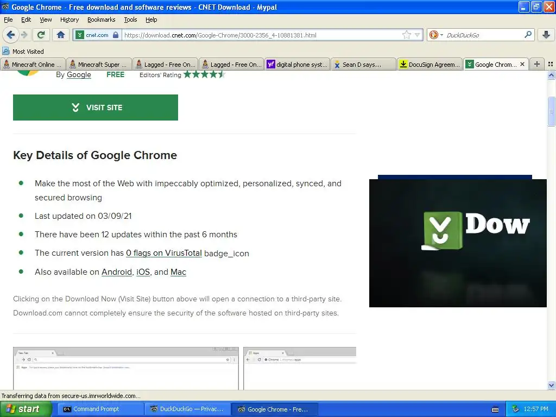Viewport: 556px width, 417px height.
Task: Click the search magnifier icon
Action: tap(528, 34)
